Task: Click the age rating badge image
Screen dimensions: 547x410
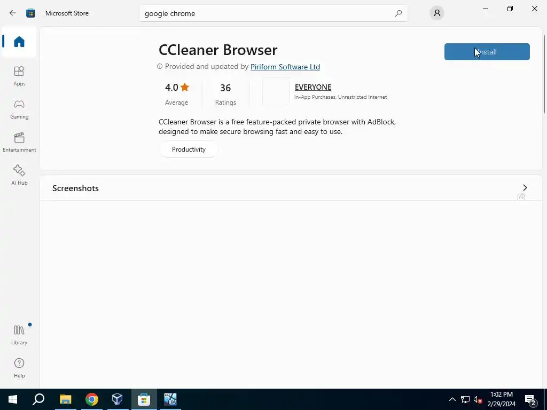Action: pos(276,91)
